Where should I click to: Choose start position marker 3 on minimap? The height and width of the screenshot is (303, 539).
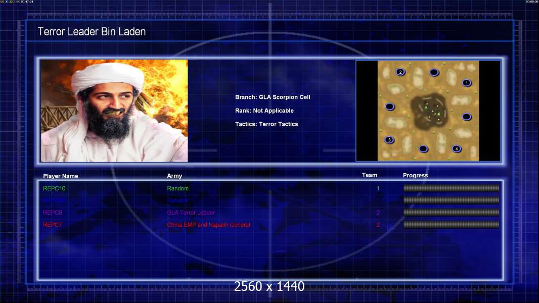389,140
